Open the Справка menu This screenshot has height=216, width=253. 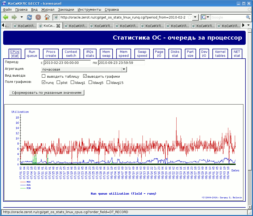[112, 10]
